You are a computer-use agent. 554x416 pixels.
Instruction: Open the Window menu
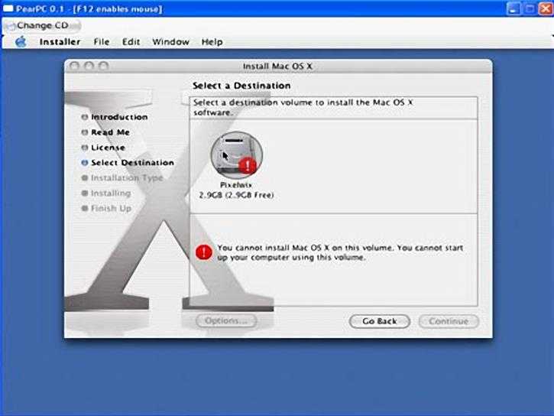[x=170, y=42]
